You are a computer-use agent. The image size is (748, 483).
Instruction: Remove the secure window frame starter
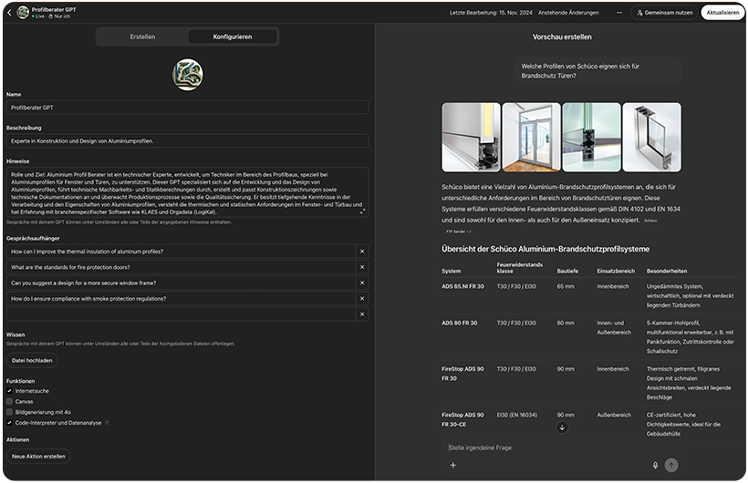[x=362, y=283]
